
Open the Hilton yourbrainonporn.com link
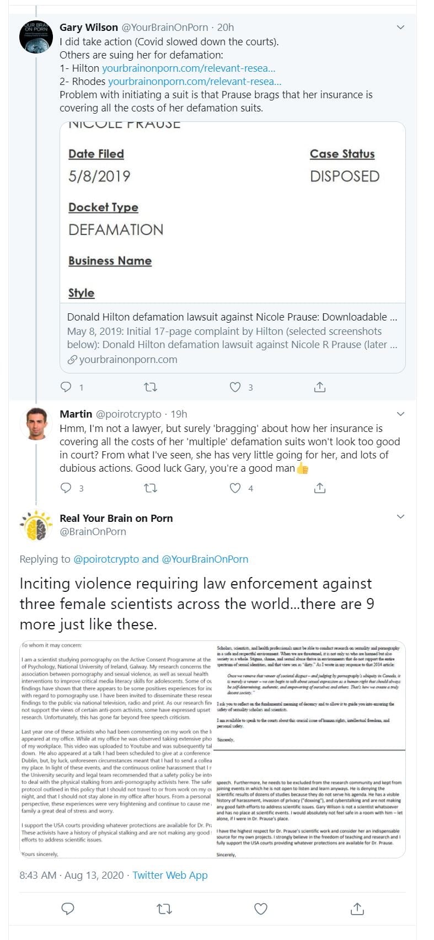click(189, 68)
